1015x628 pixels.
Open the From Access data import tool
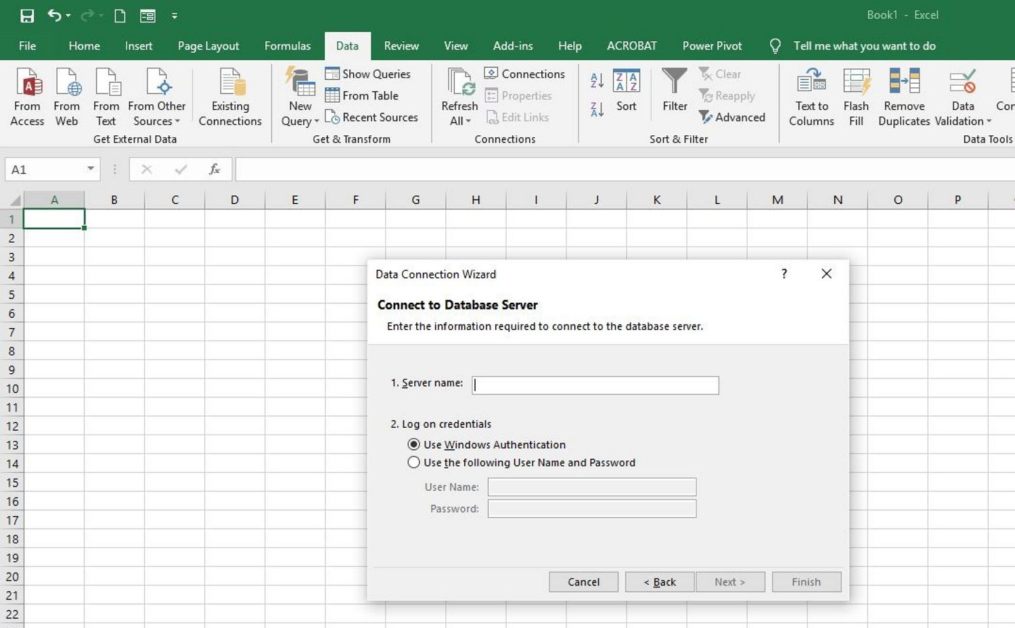27,97
